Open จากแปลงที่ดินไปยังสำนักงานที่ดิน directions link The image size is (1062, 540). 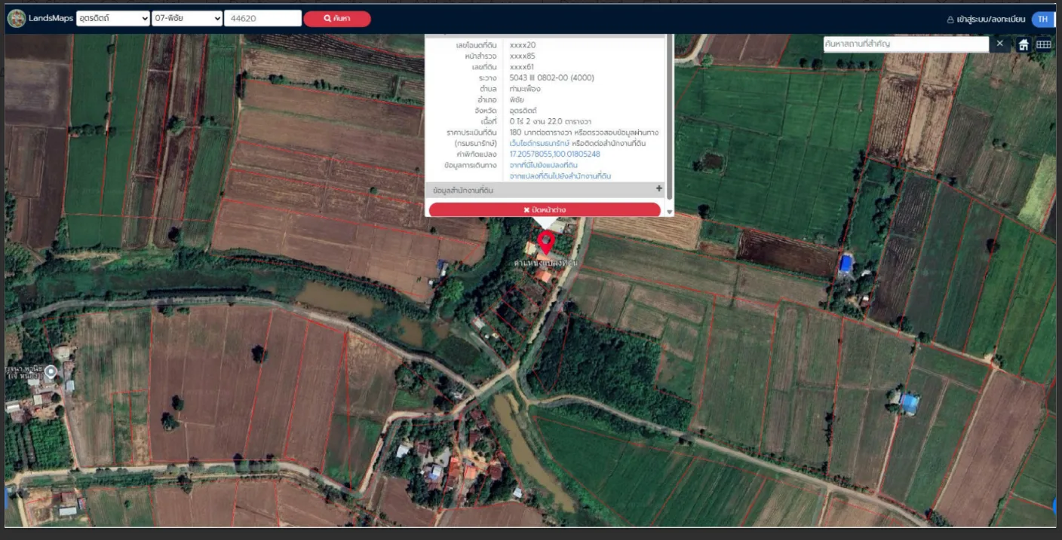560,175
